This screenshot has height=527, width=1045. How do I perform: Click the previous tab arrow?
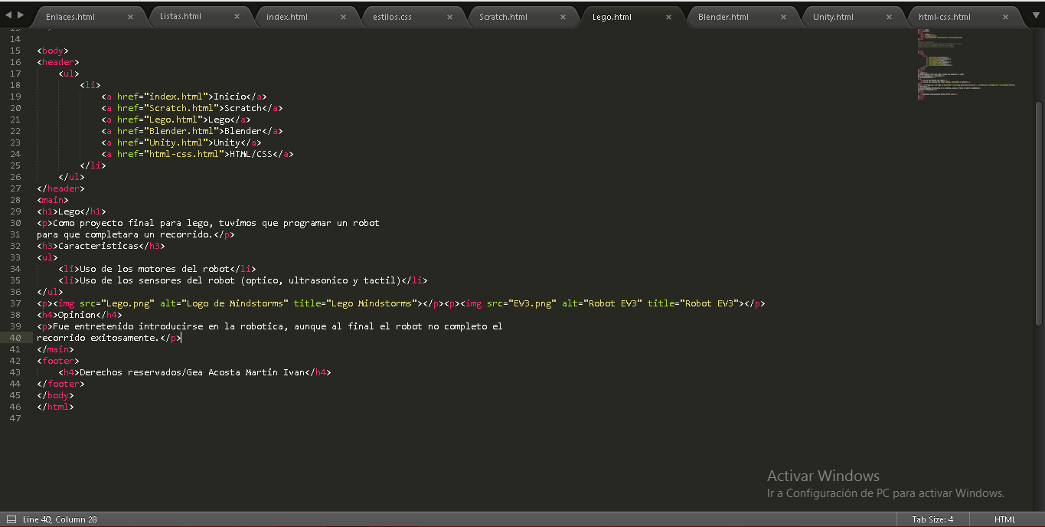click(8, 15)
